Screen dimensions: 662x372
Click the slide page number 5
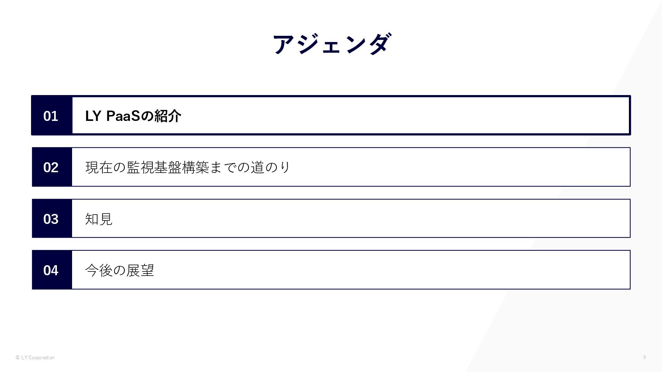coord(644,357)
